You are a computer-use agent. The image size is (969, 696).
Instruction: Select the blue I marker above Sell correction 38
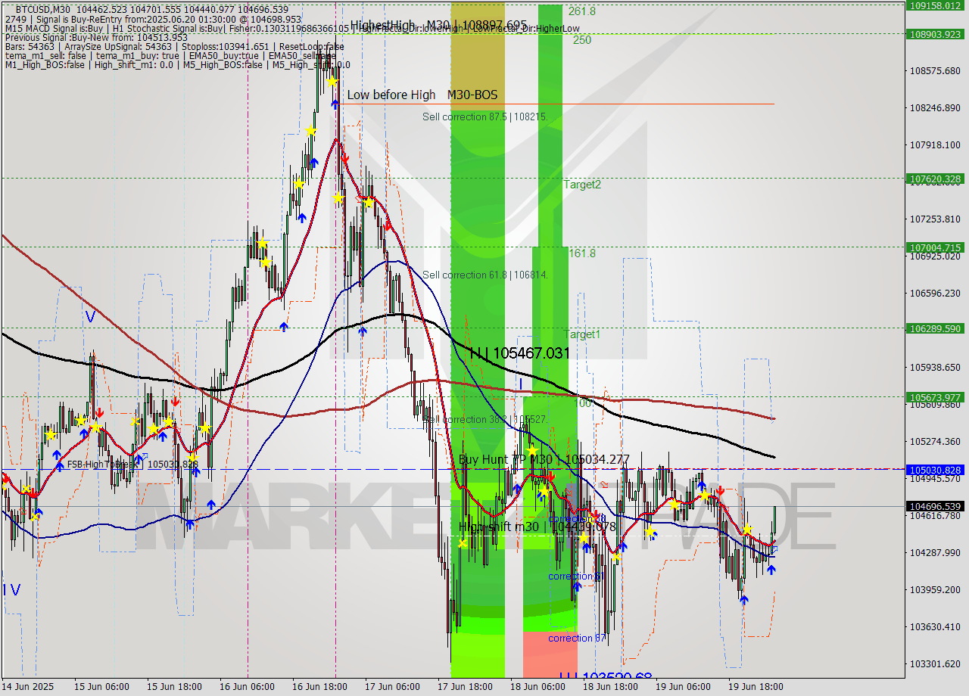point(521,384)
